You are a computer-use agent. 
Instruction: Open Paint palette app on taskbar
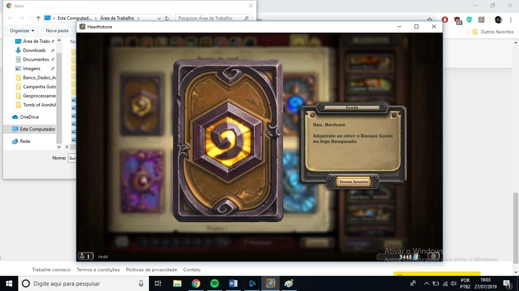[289, 283]
